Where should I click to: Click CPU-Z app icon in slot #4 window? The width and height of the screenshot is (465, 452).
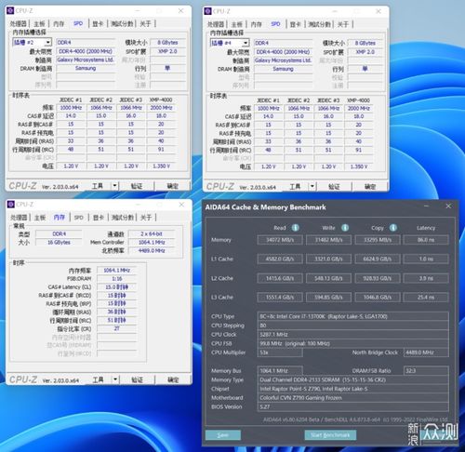pyautogui.click(x=207, y=11)
